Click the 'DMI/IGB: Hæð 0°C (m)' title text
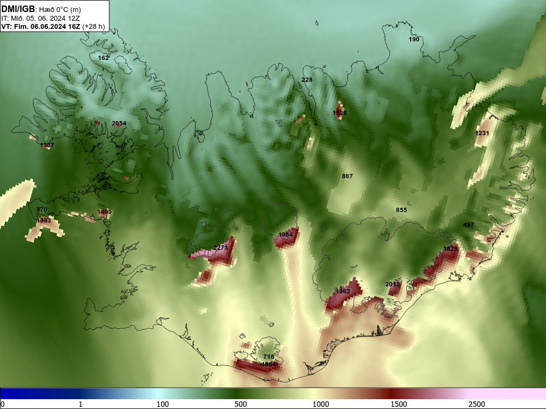This screenshot has width=546, height=409. point(41,9)
